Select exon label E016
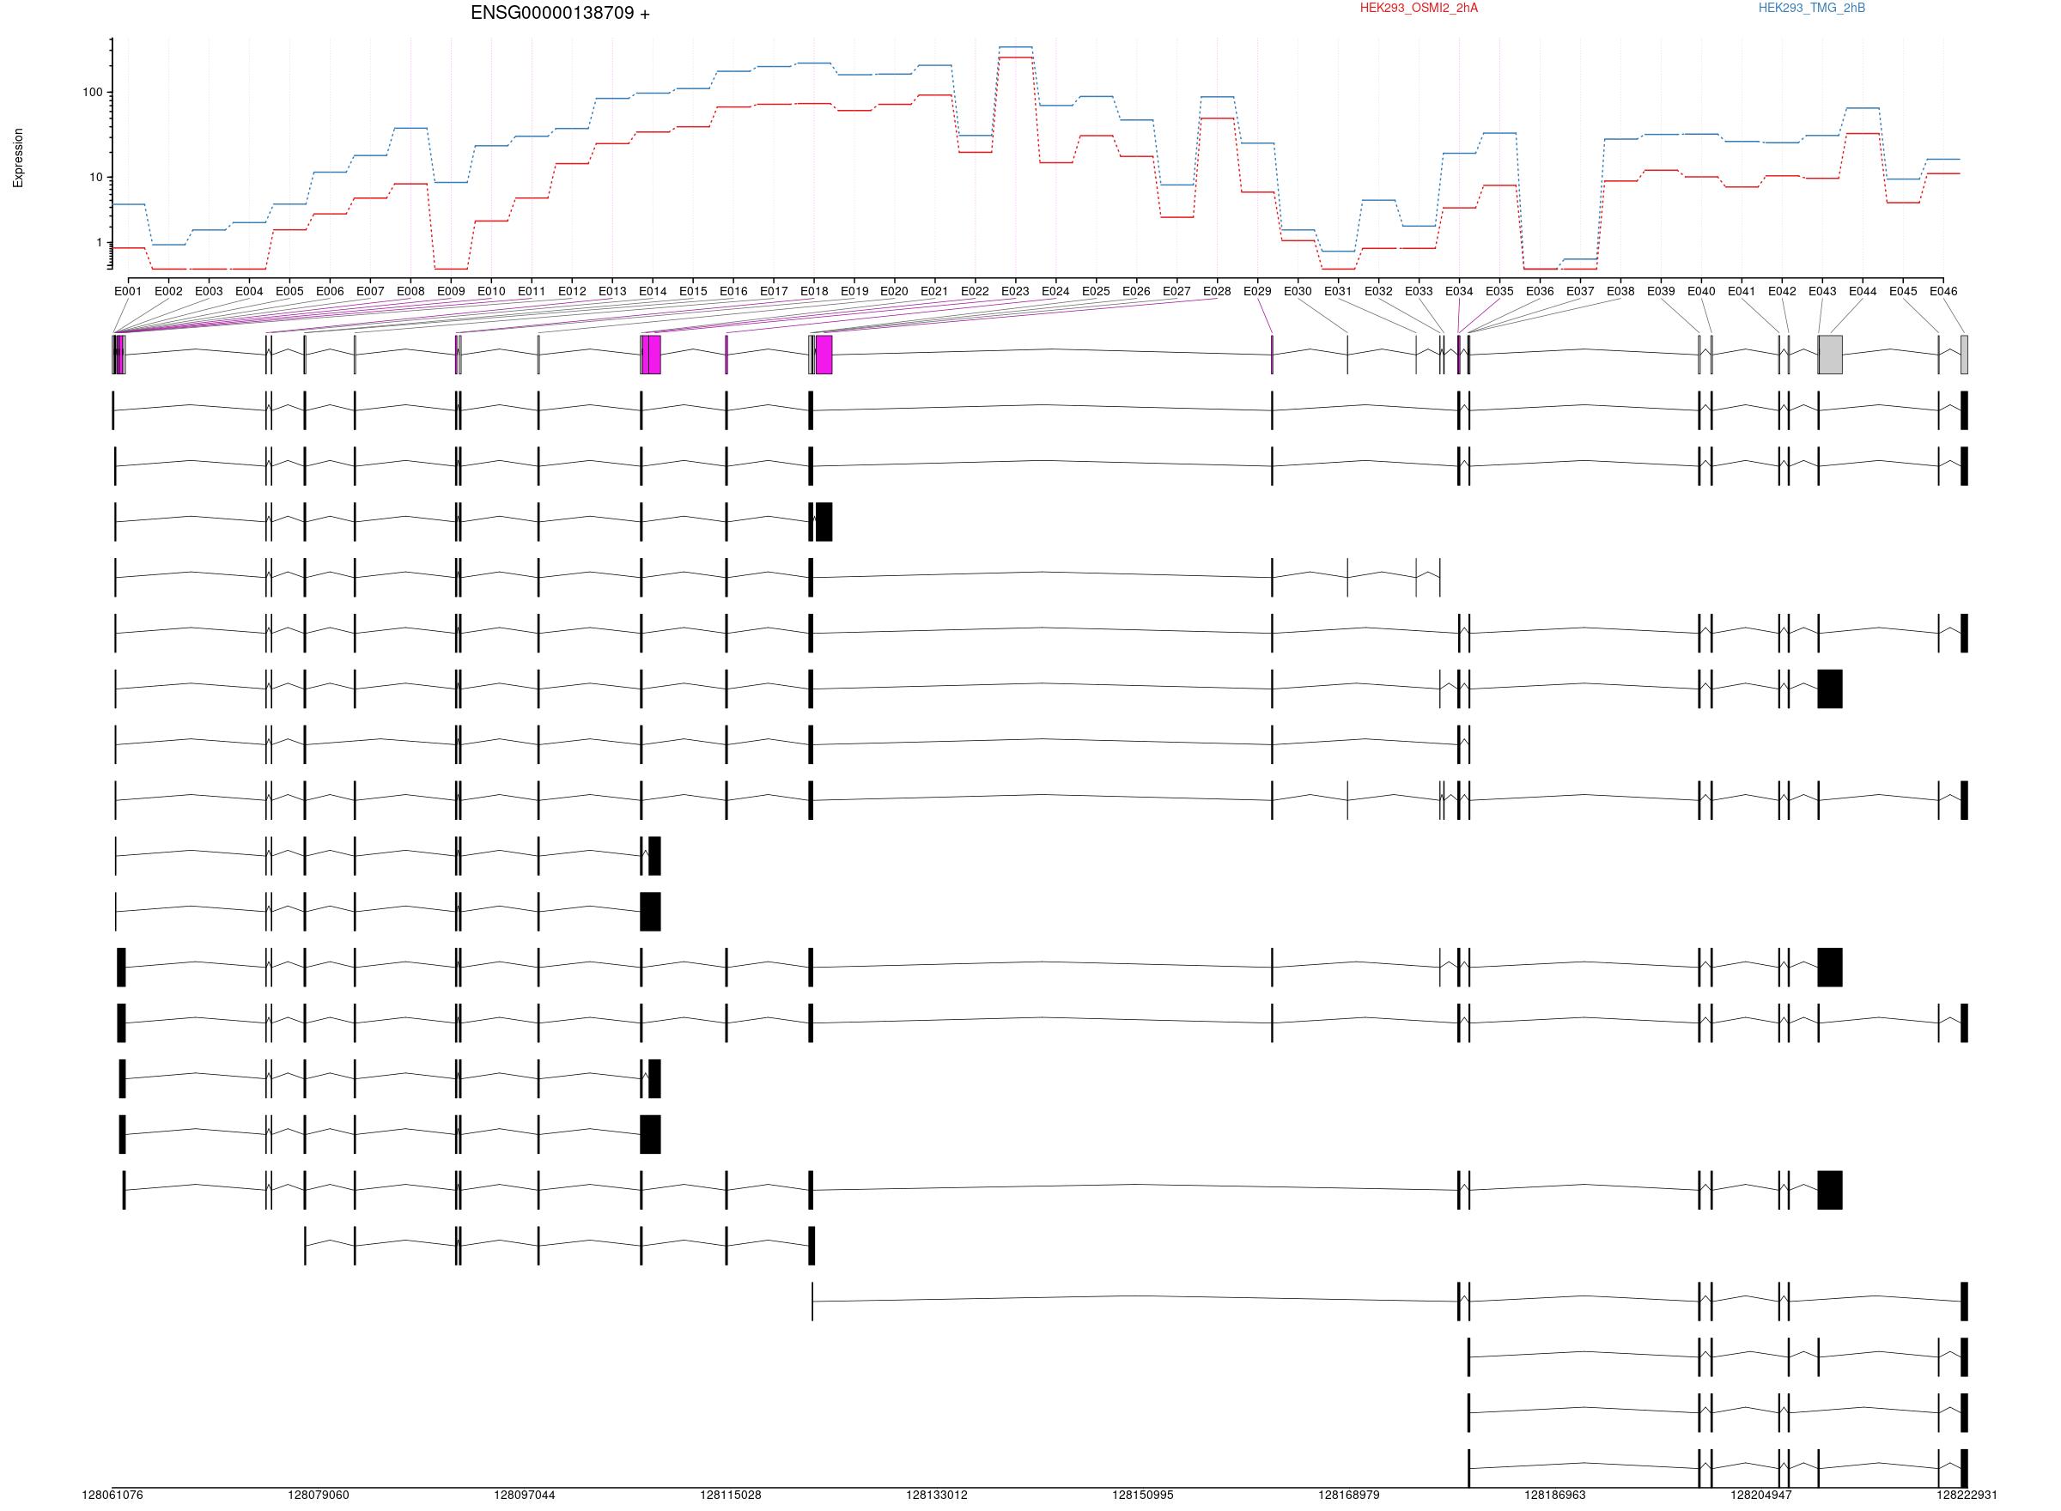 pos(733,292)
